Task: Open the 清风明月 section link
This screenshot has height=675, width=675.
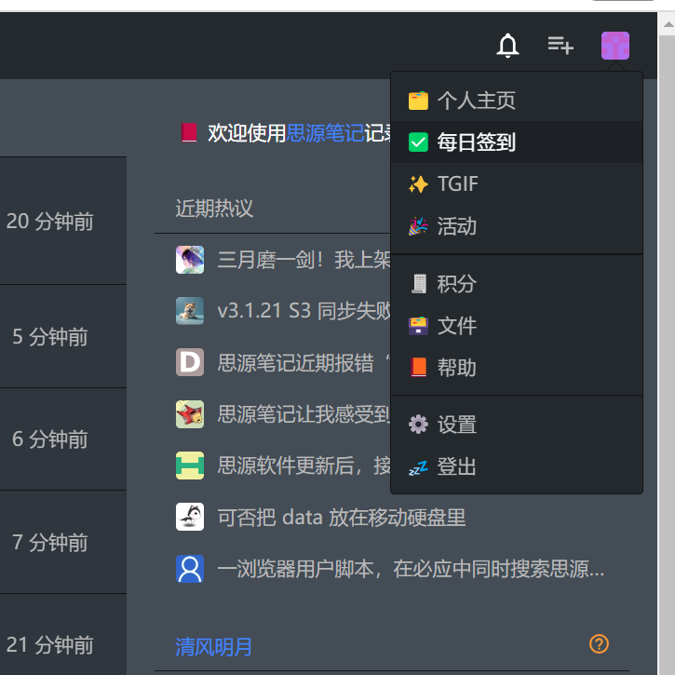Action: click(x=213, y=646)
